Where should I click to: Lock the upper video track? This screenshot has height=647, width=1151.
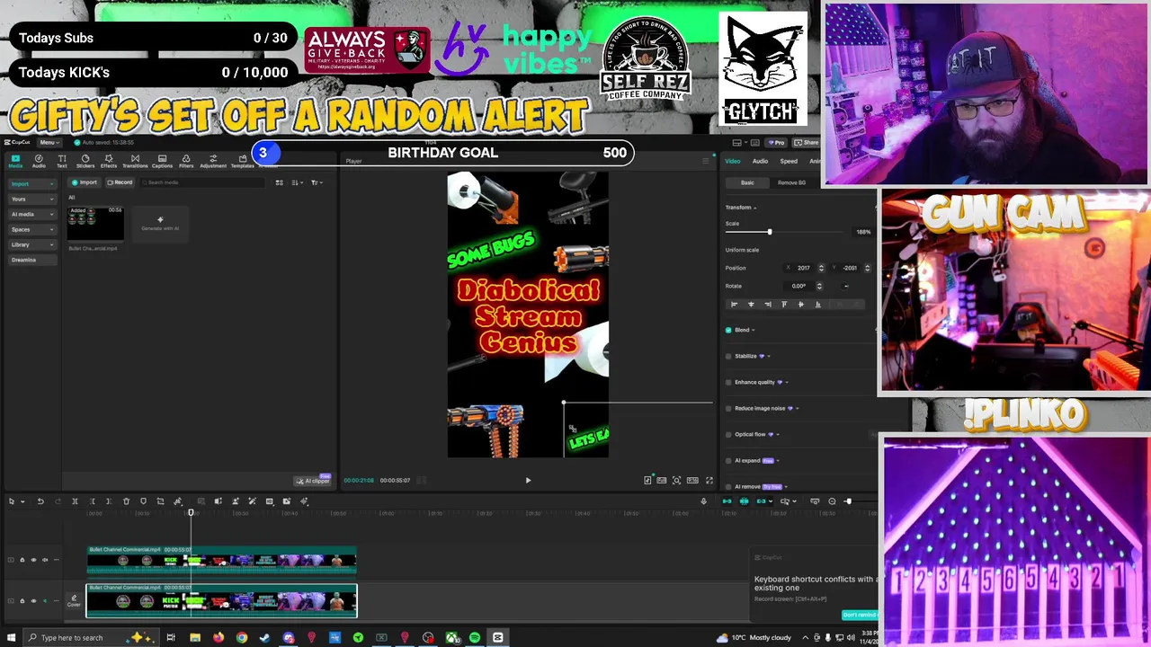22,560
